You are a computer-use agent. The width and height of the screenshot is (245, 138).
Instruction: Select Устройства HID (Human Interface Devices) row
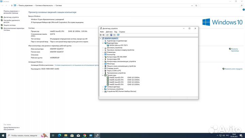(x=121, y=91)
